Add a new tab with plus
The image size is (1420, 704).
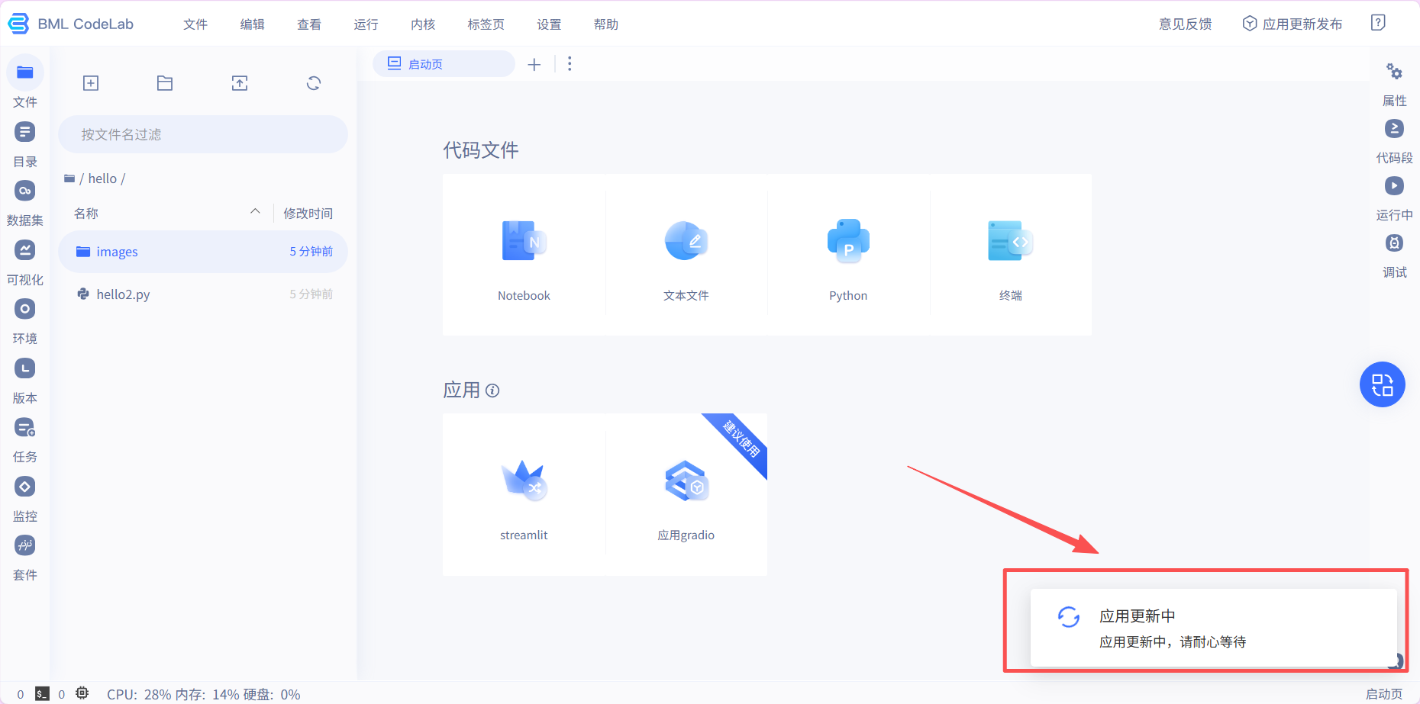click(x=534, y=65)
